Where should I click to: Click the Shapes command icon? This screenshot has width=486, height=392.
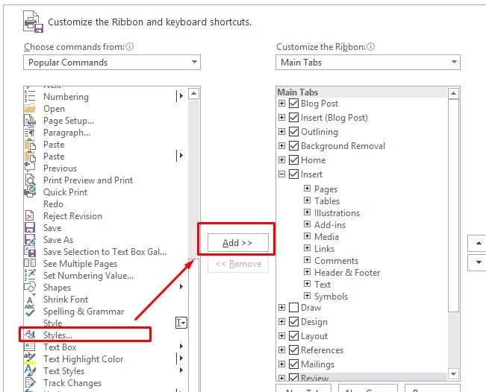(x=30, y=288)
